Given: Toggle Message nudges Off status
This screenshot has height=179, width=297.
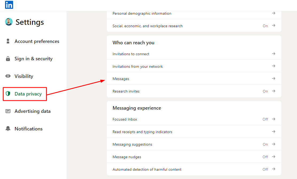Looking at the screenshot, I should (265, 157).
